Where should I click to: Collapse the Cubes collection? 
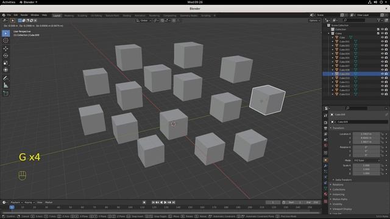(328, 33)
